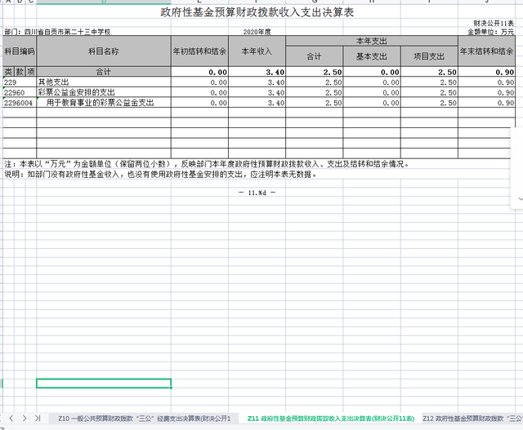
Task: Click the green outlined active cell
Action: point(103,383)
